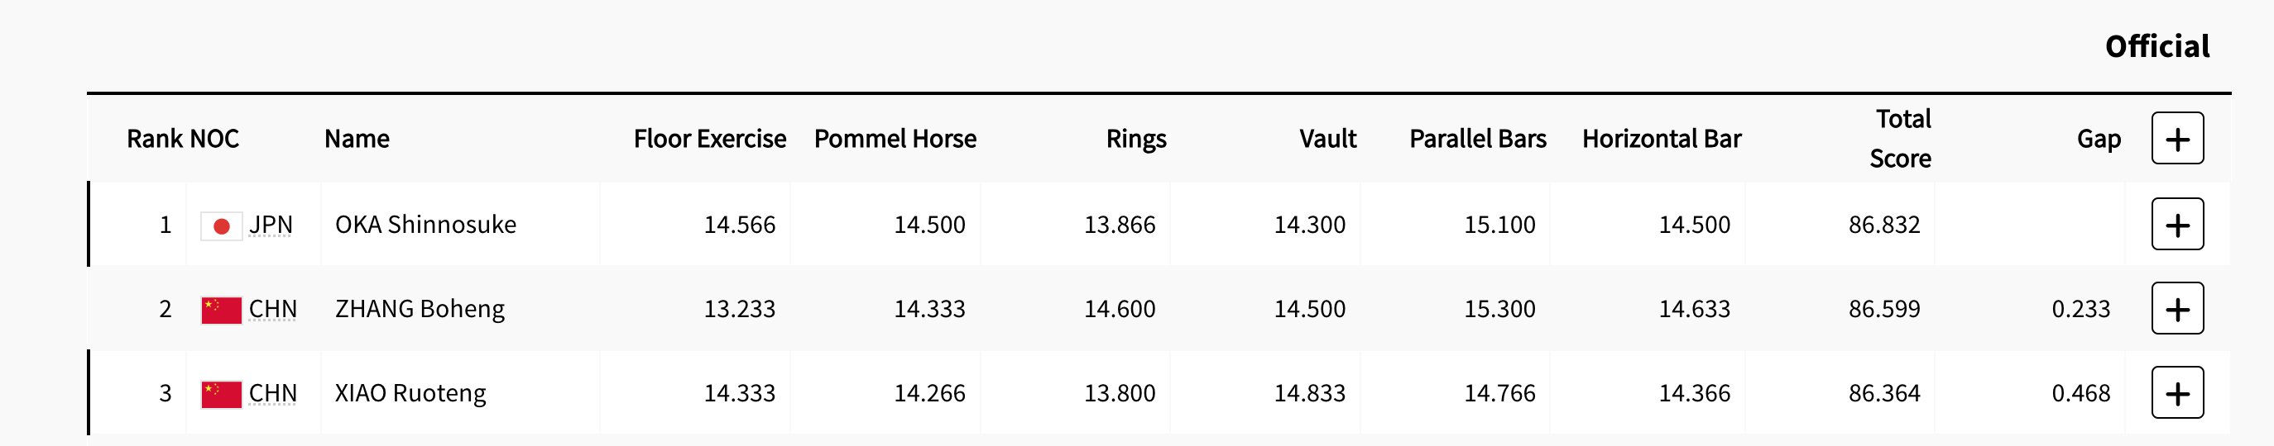Click the JPN country code
The height and width of the screenshot is (446, 2274).
(x=270, y=225)
